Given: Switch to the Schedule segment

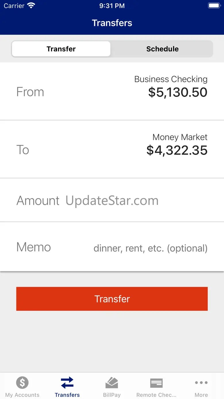Looking at the screenshot, I should click(162, 49).
